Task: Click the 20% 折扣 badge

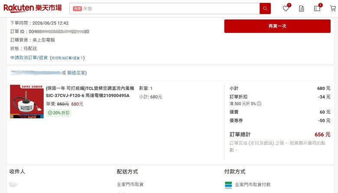Action: [58, 113]
